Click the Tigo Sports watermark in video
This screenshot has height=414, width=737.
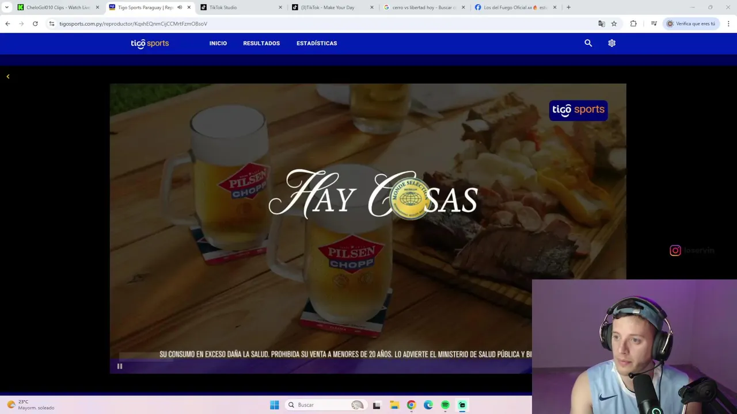click(x=578, y=110)
